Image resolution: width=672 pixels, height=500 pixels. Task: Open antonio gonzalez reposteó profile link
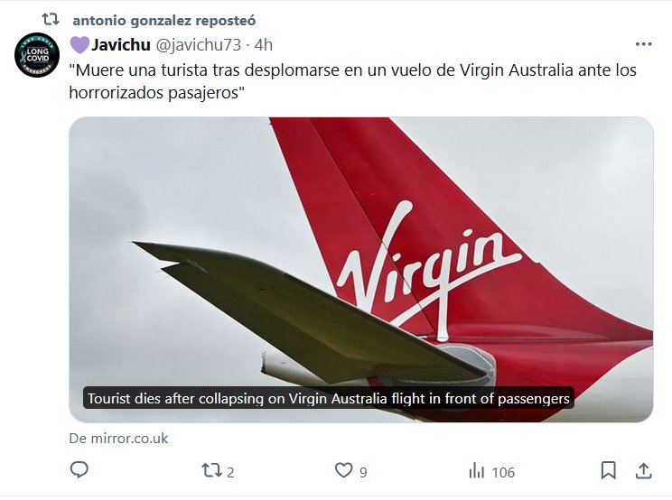[x=164, y=20]
